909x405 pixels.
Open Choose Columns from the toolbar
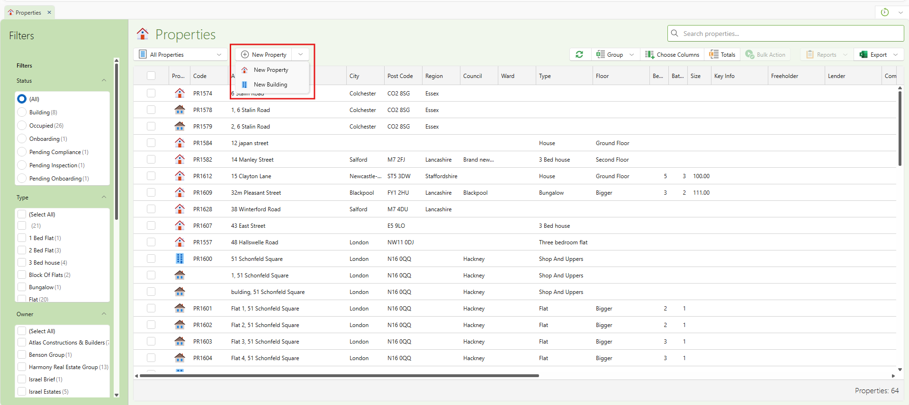coord(672,54)
